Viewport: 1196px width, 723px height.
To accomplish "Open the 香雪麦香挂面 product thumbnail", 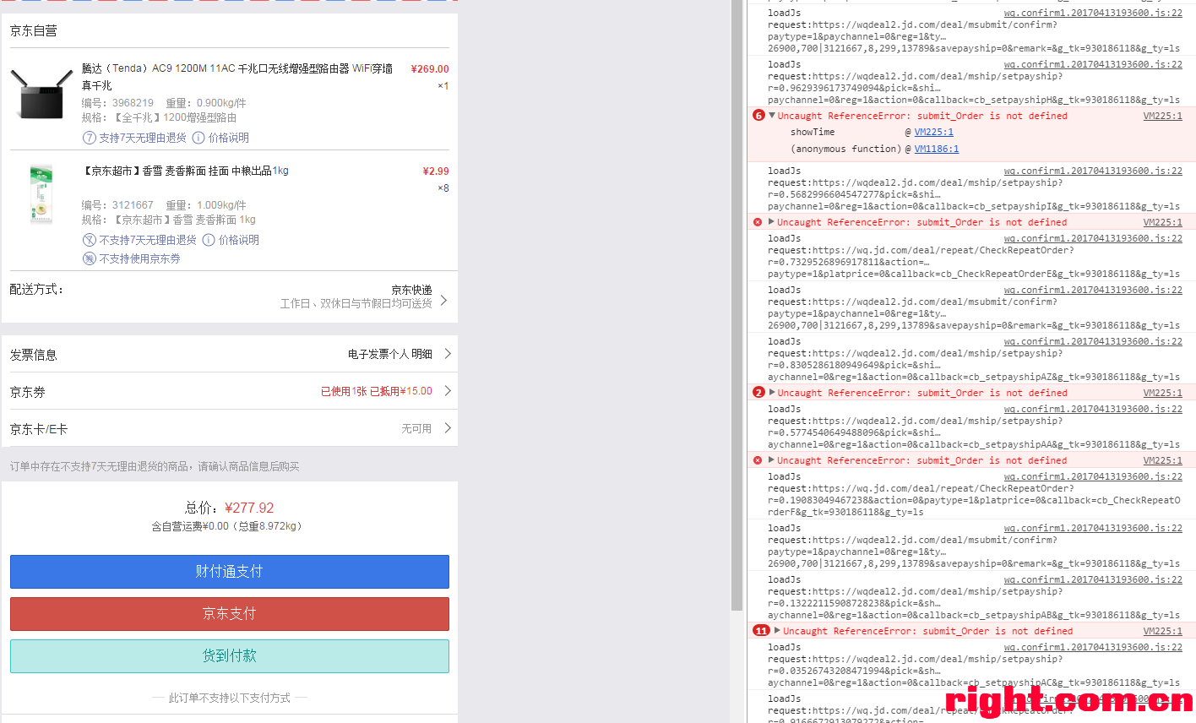I will pyautogui.click(x=41, y=194).
